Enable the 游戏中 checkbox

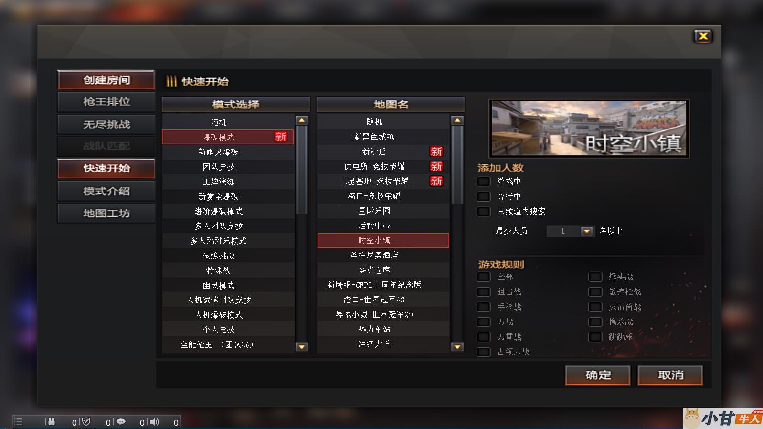click(x=484, y=182)
